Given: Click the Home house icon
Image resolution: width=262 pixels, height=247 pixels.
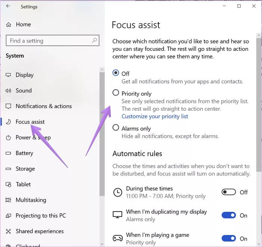Looking at the screenshot, I should pos(9,25).
